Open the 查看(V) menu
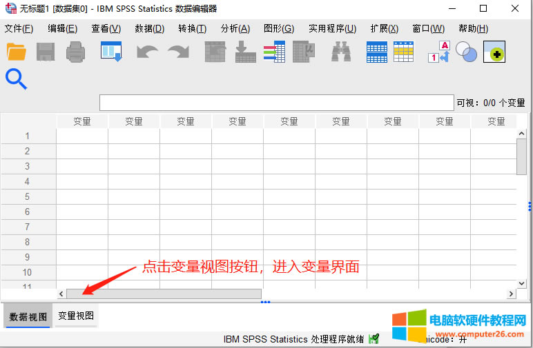This screenshot has width=533, height=348. coord(106,29)
